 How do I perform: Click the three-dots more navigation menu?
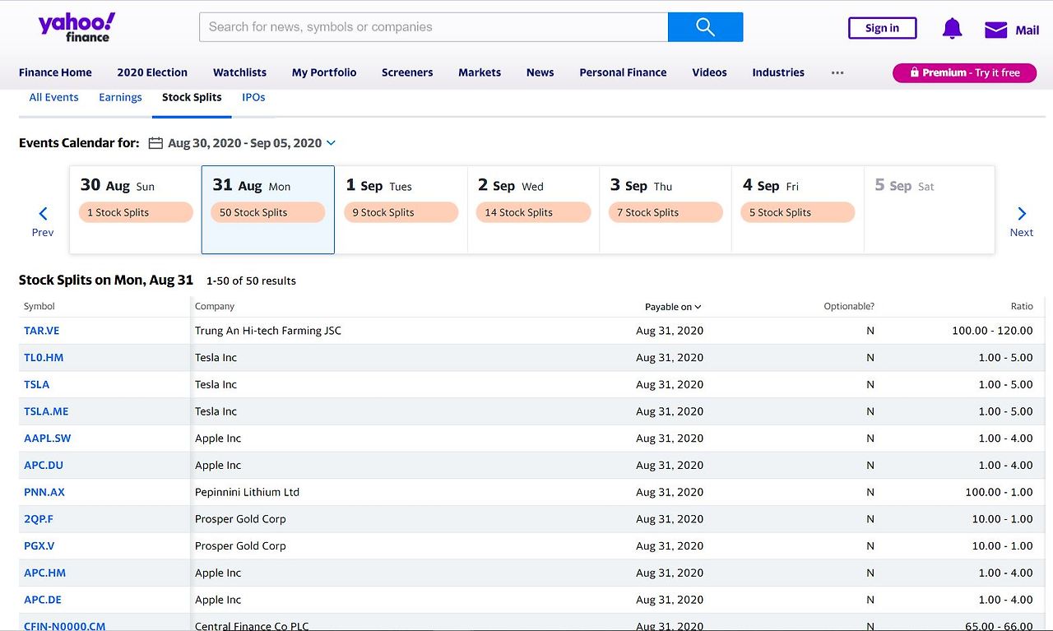point(837,72)
